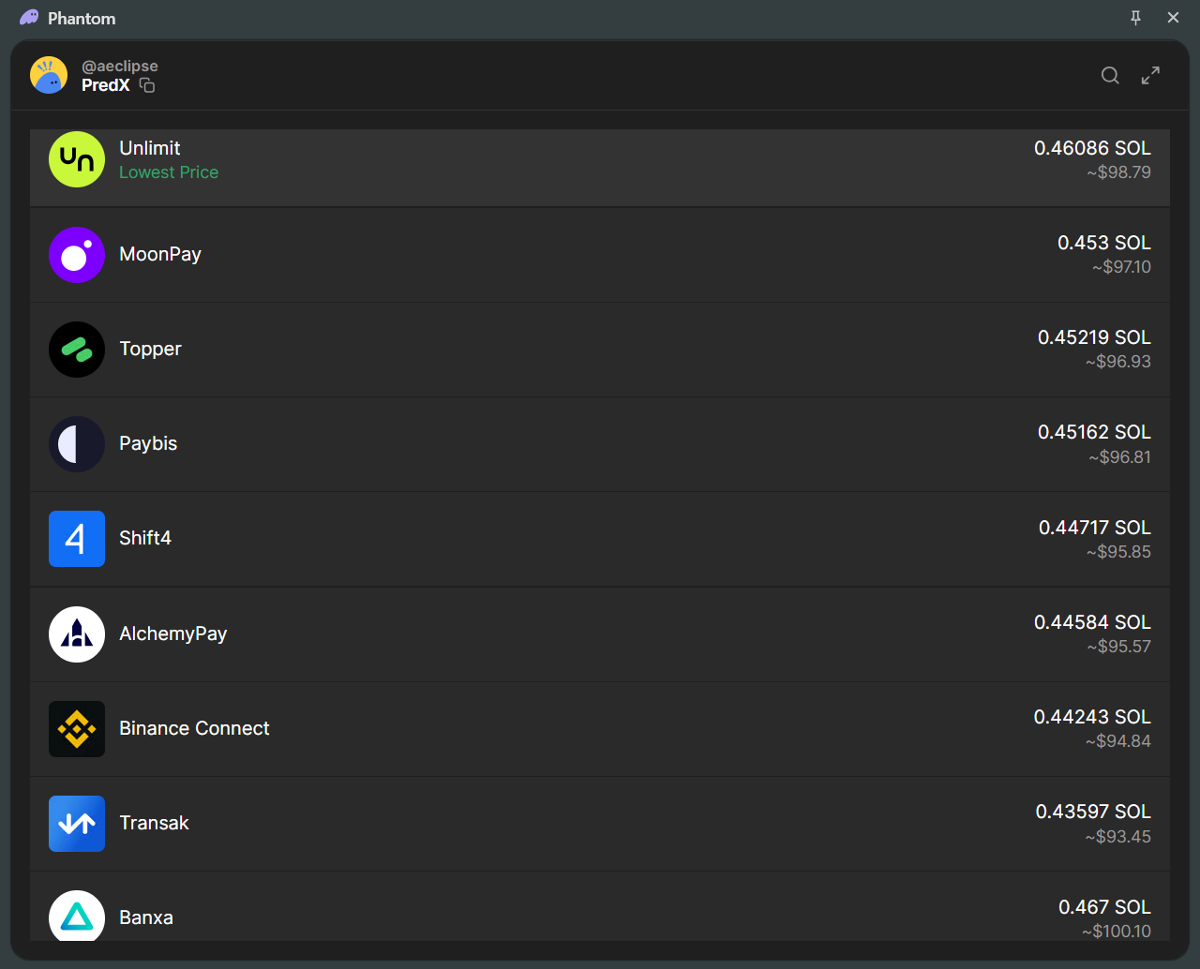
Task: Pin the Phantom window
Action: (x=1135, y=18)
